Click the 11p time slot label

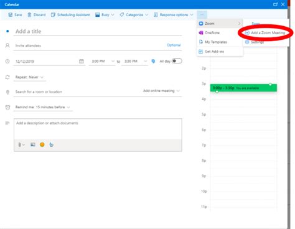(204, 207)
